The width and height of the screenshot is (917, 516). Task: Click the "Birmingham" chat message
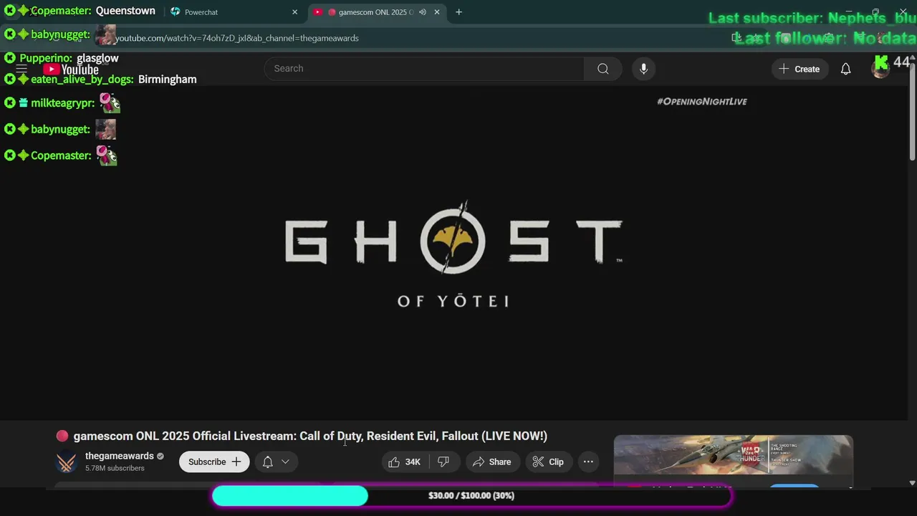pyautogui.click(x=167, y=80)
